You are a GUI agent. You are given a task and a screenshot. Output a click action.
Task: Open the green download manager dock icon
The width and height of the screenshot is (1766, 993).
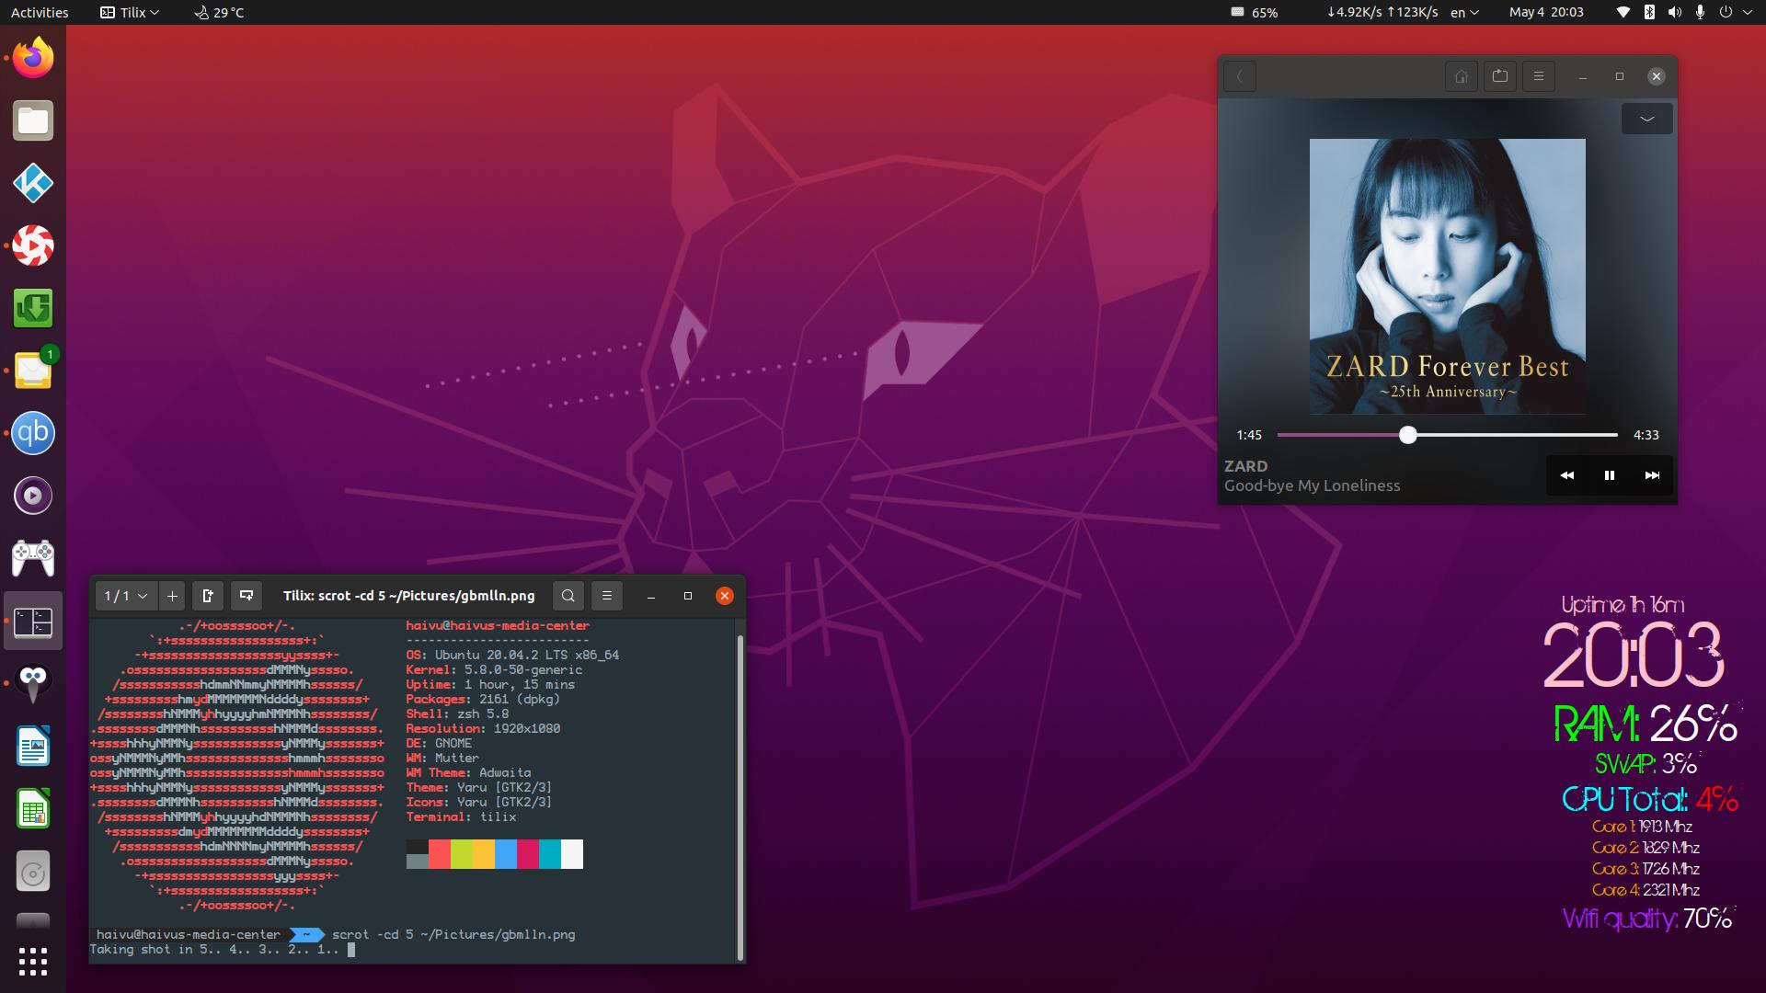33,308
